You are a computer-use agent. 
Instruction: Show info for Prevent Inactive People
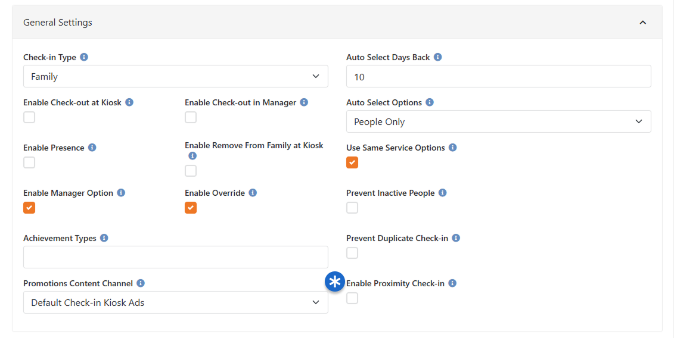[x=442, y=193]
